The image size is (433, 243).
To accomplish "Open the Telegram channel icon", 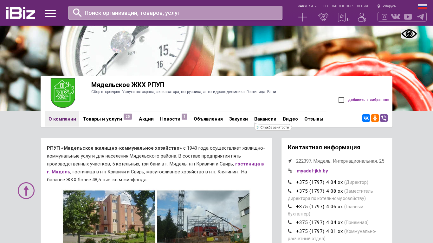I will [x=420, y=17].
